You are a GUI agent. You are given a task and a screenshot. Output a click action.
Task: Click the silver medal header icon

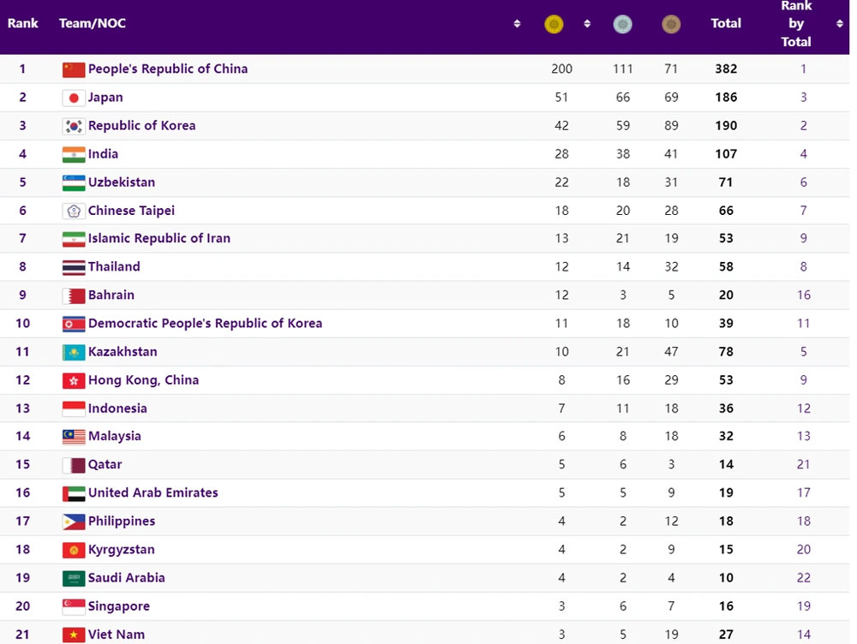622,24
